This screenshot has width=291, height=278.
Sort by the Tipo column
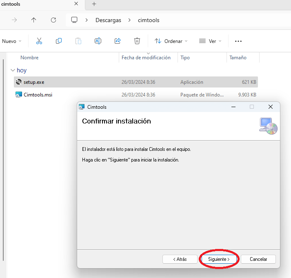point(185,58)
